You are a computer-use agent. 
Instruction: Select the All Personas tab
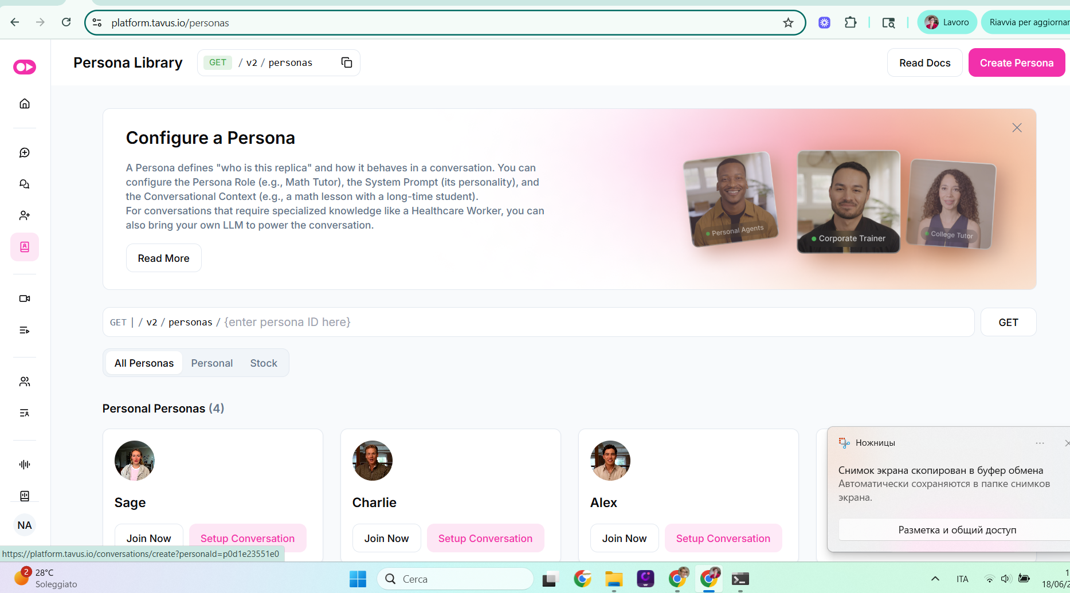click(x=144, y=363)
